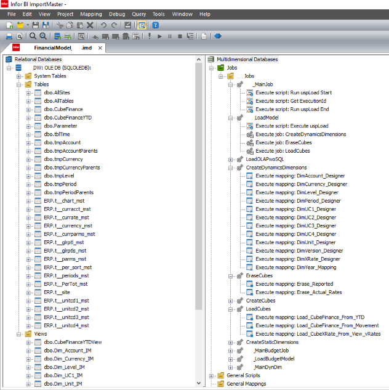
Task: Open the Tools menu
Action: [159, 14]
